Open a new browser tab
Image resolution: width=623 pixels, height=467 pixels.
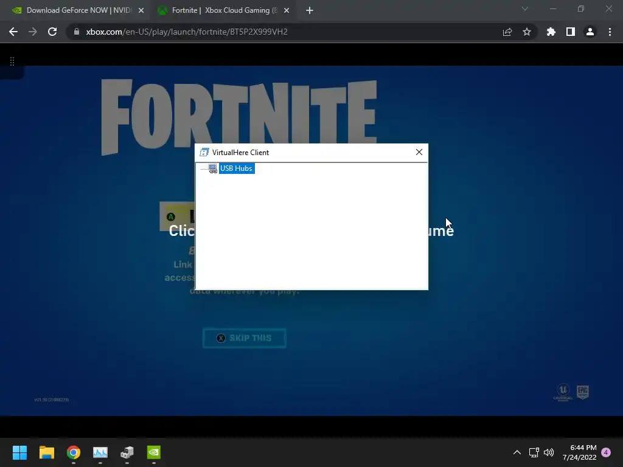[310, 10]
